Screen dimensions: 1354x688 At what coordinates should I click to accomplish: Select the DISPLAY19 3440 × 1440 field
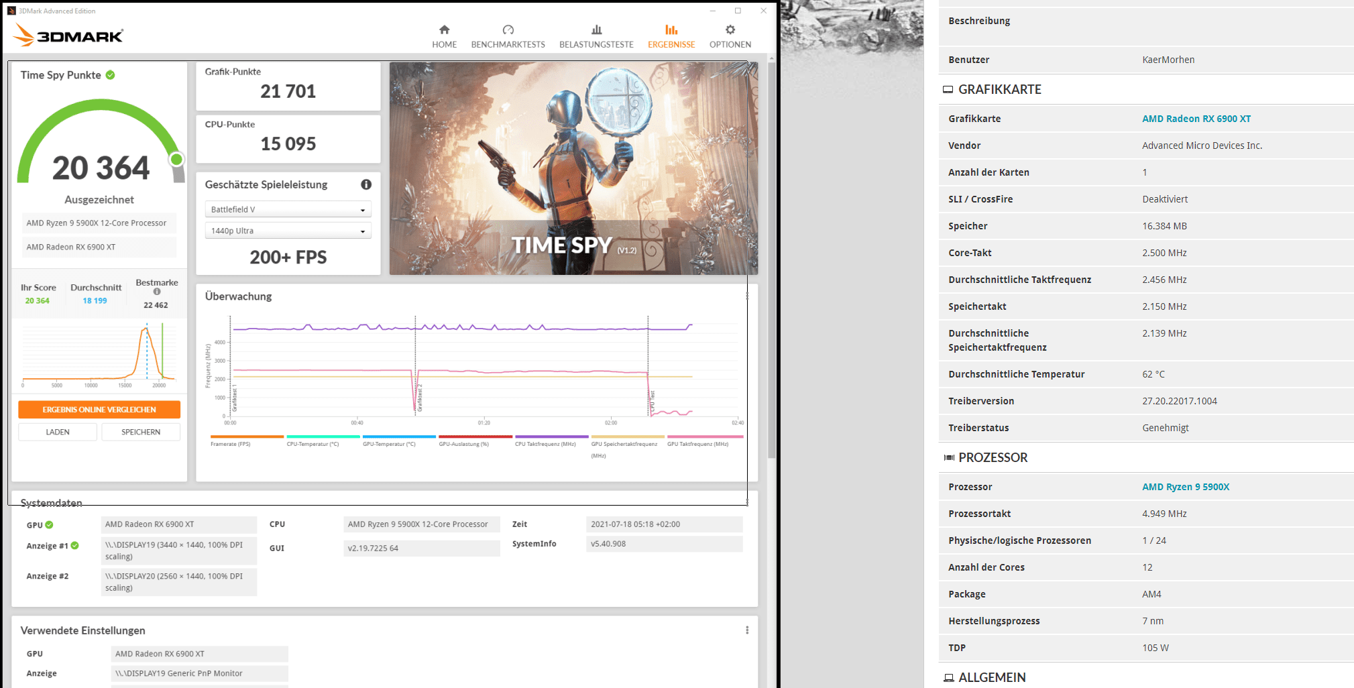(x=178, y=551)
